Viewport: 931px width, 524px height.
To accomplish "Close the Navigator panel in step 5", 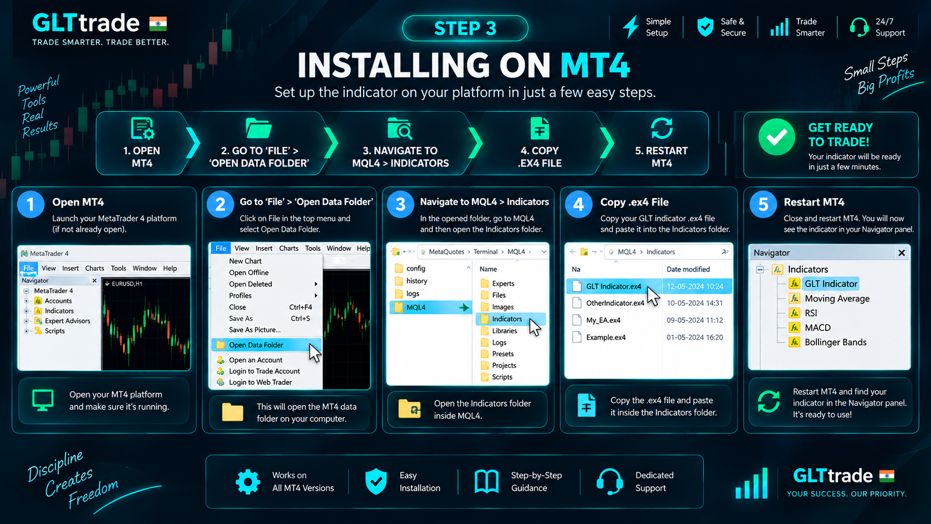I will point(901,253).
